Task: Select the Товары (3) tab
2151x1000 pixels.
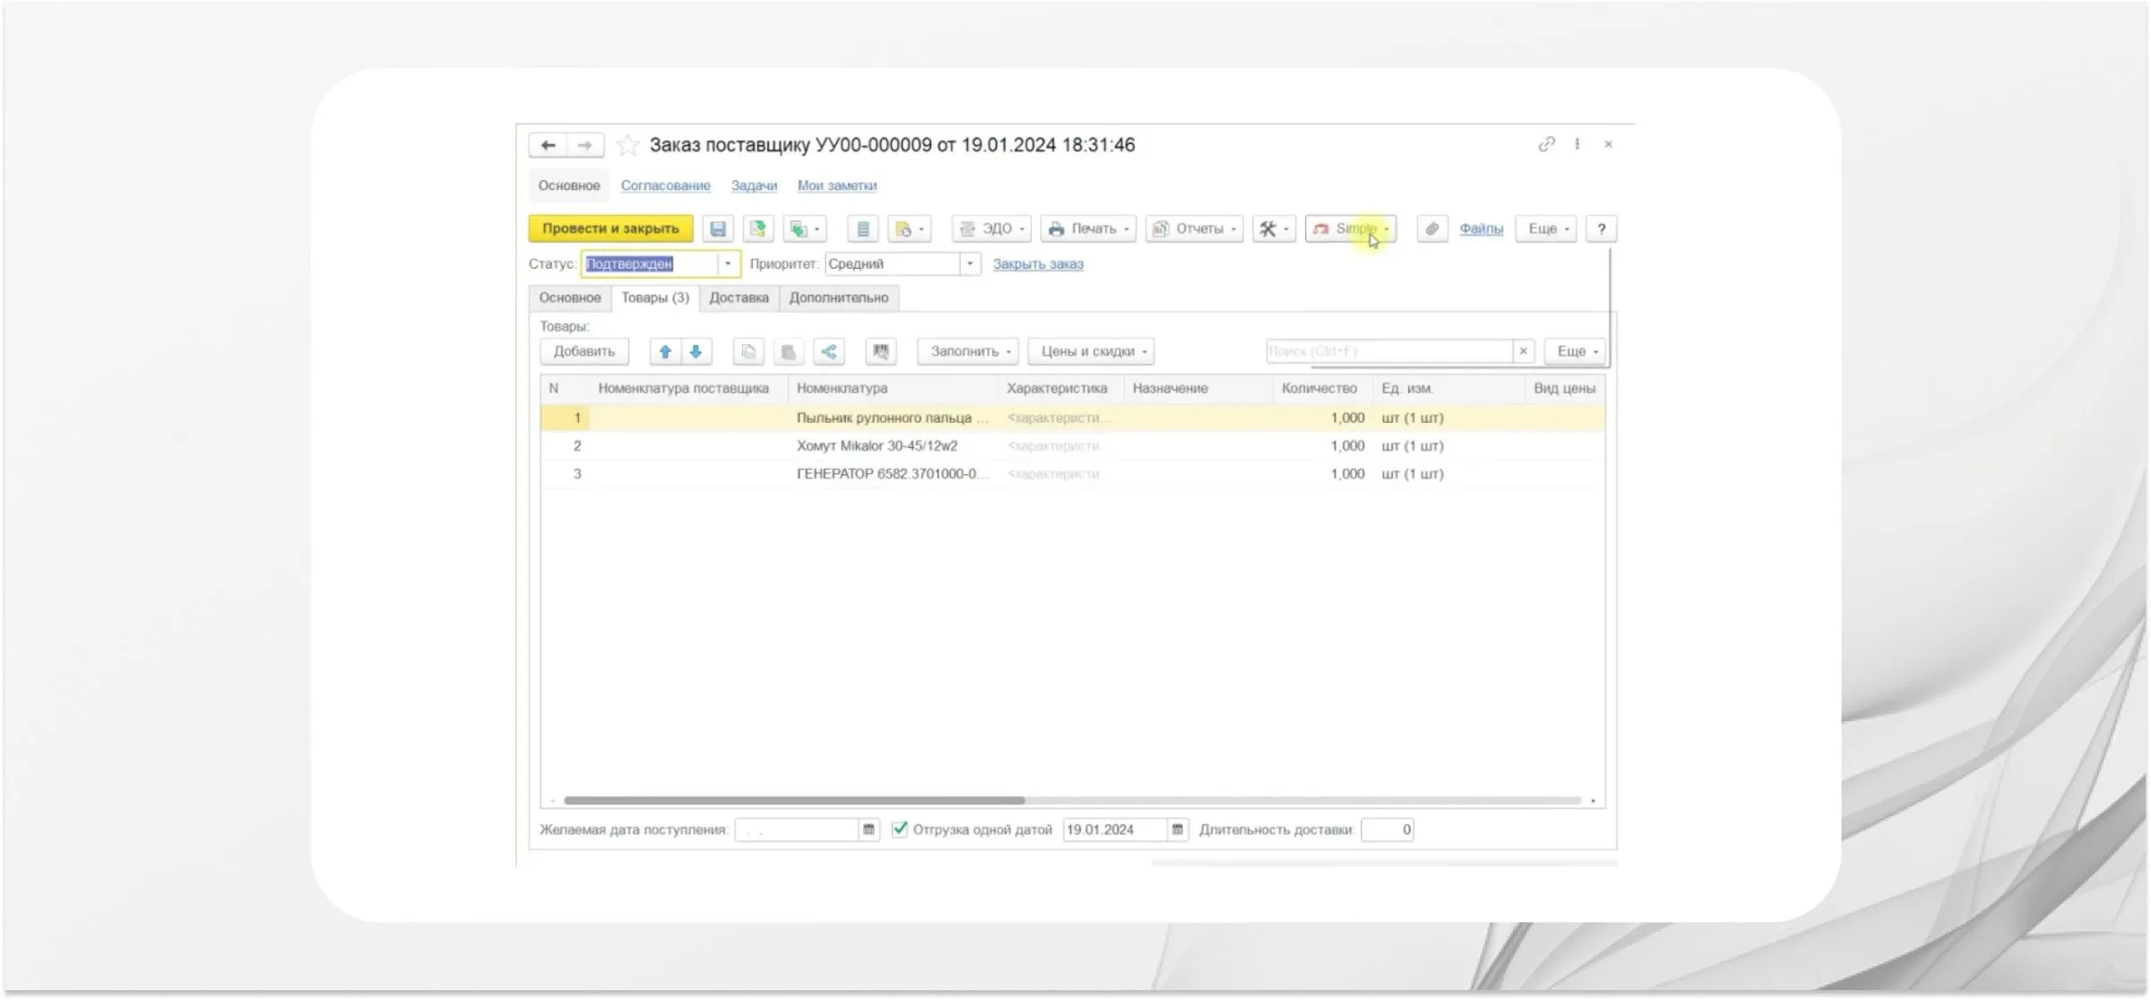Action: 655,297
